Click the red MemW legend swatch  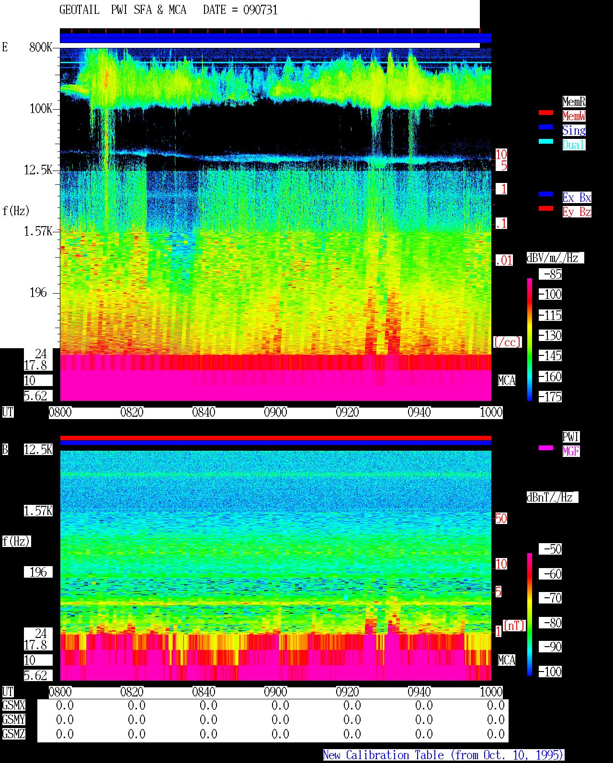(x=546, y=113)
